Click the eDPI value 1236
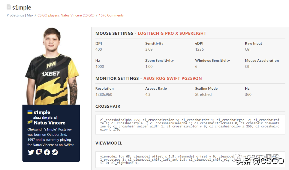 (199, 49)
